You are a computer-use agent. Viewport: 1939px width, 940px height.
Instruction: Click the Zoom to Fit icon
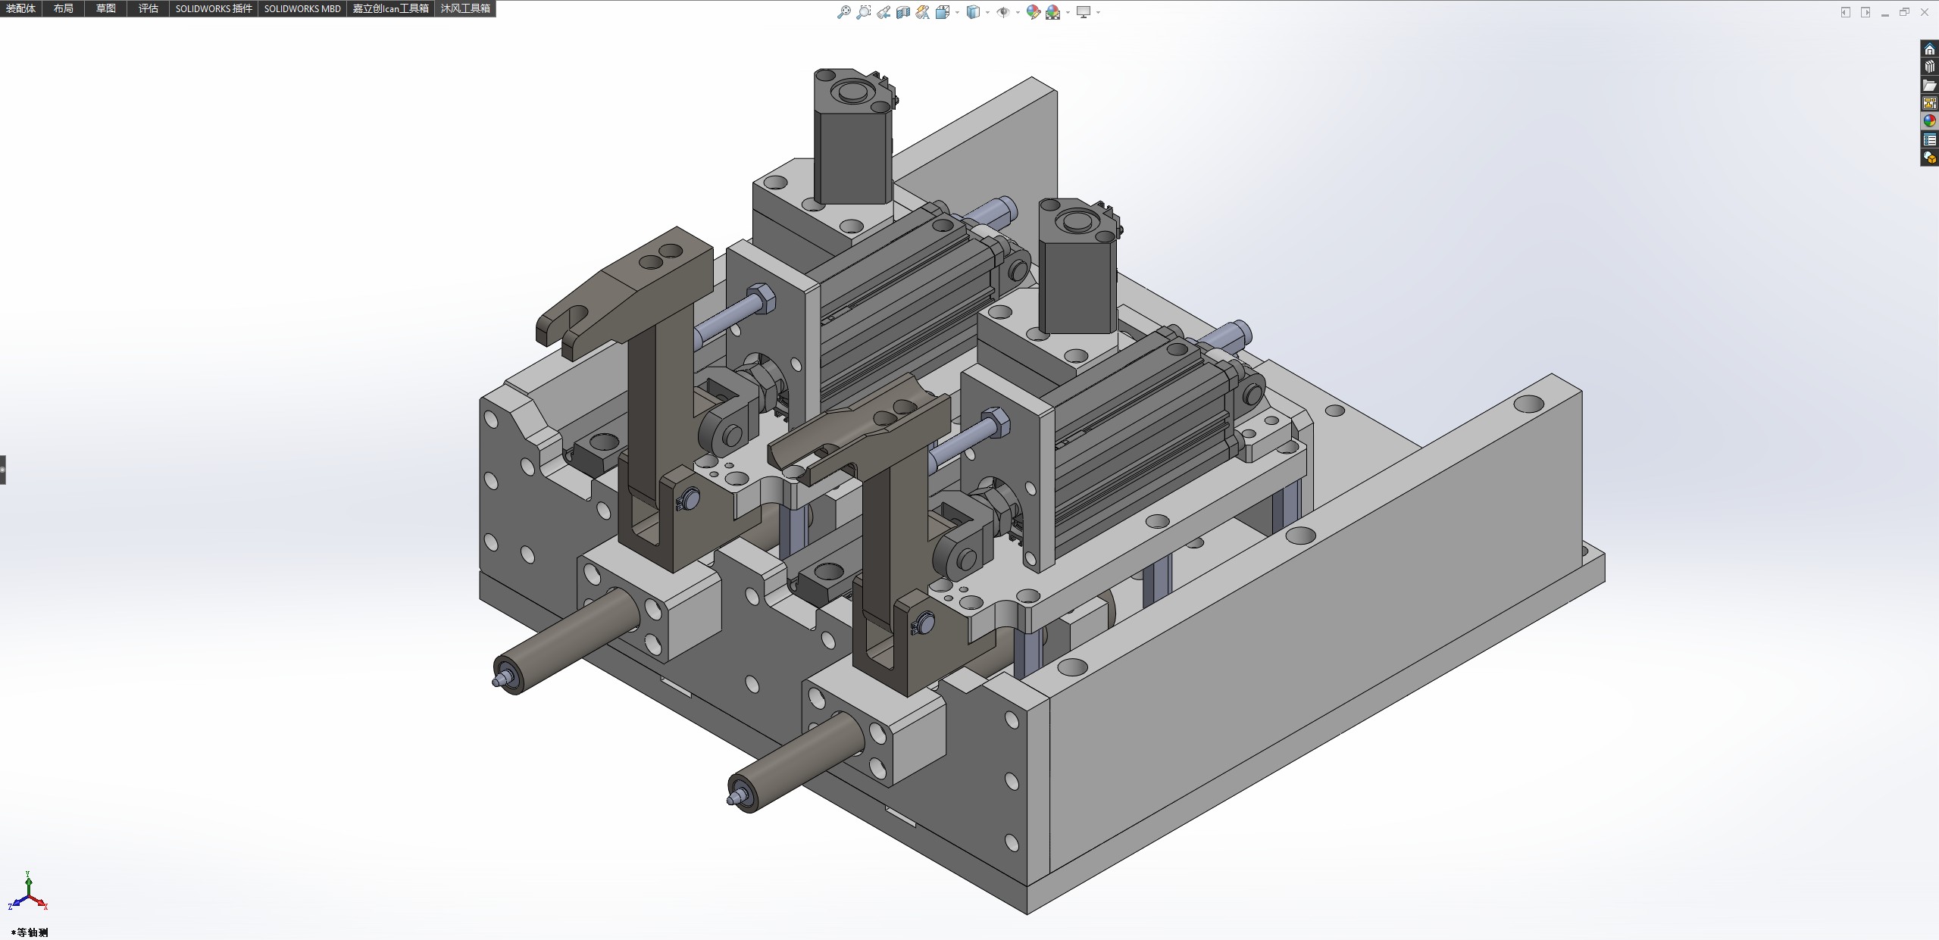point(843,12)
